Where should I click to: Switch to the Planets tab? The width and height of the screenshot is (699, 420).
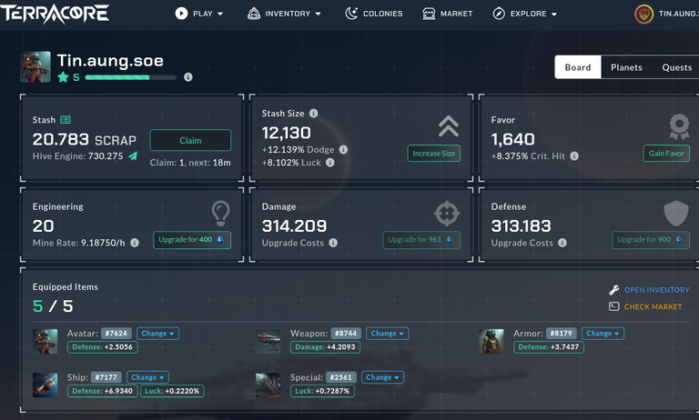pos(626,67)
